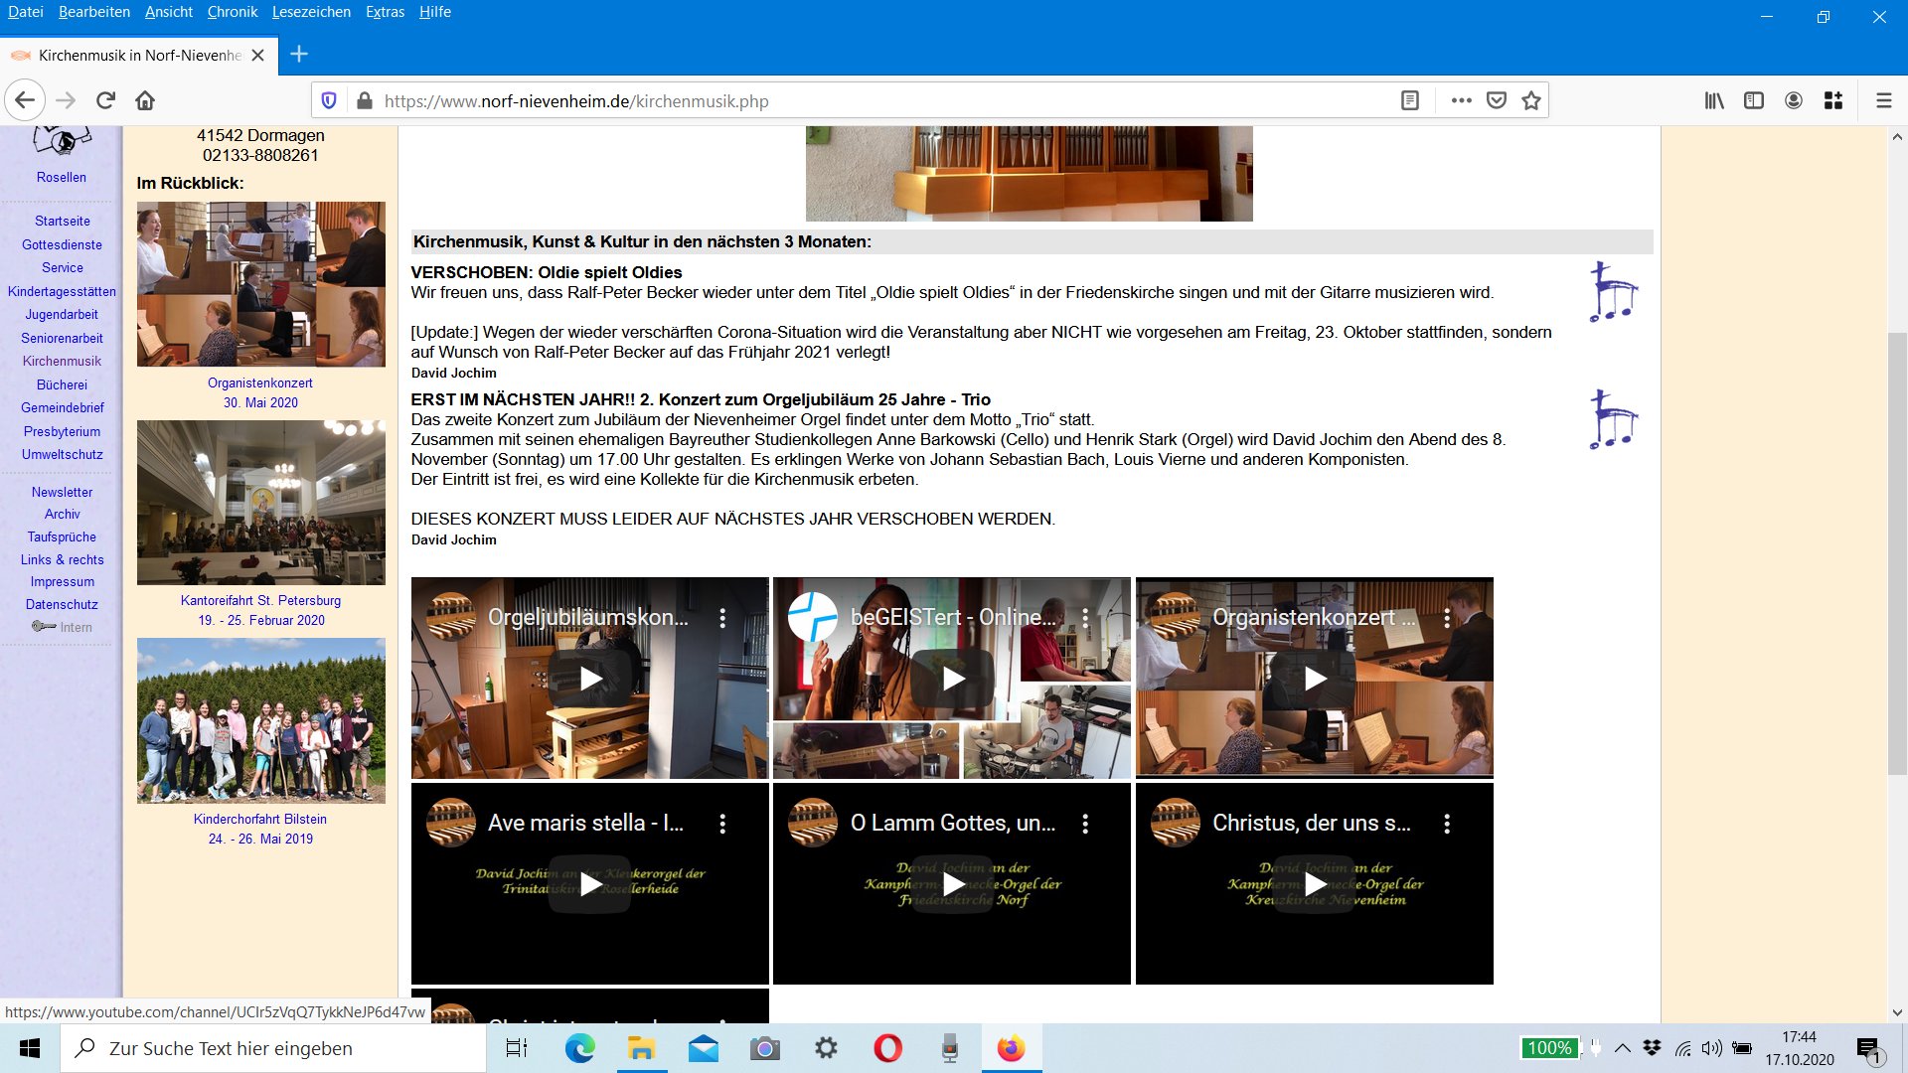Screen dimensions: 1908x1073
Task: Open a new browser tab
Action: [299, 55]
